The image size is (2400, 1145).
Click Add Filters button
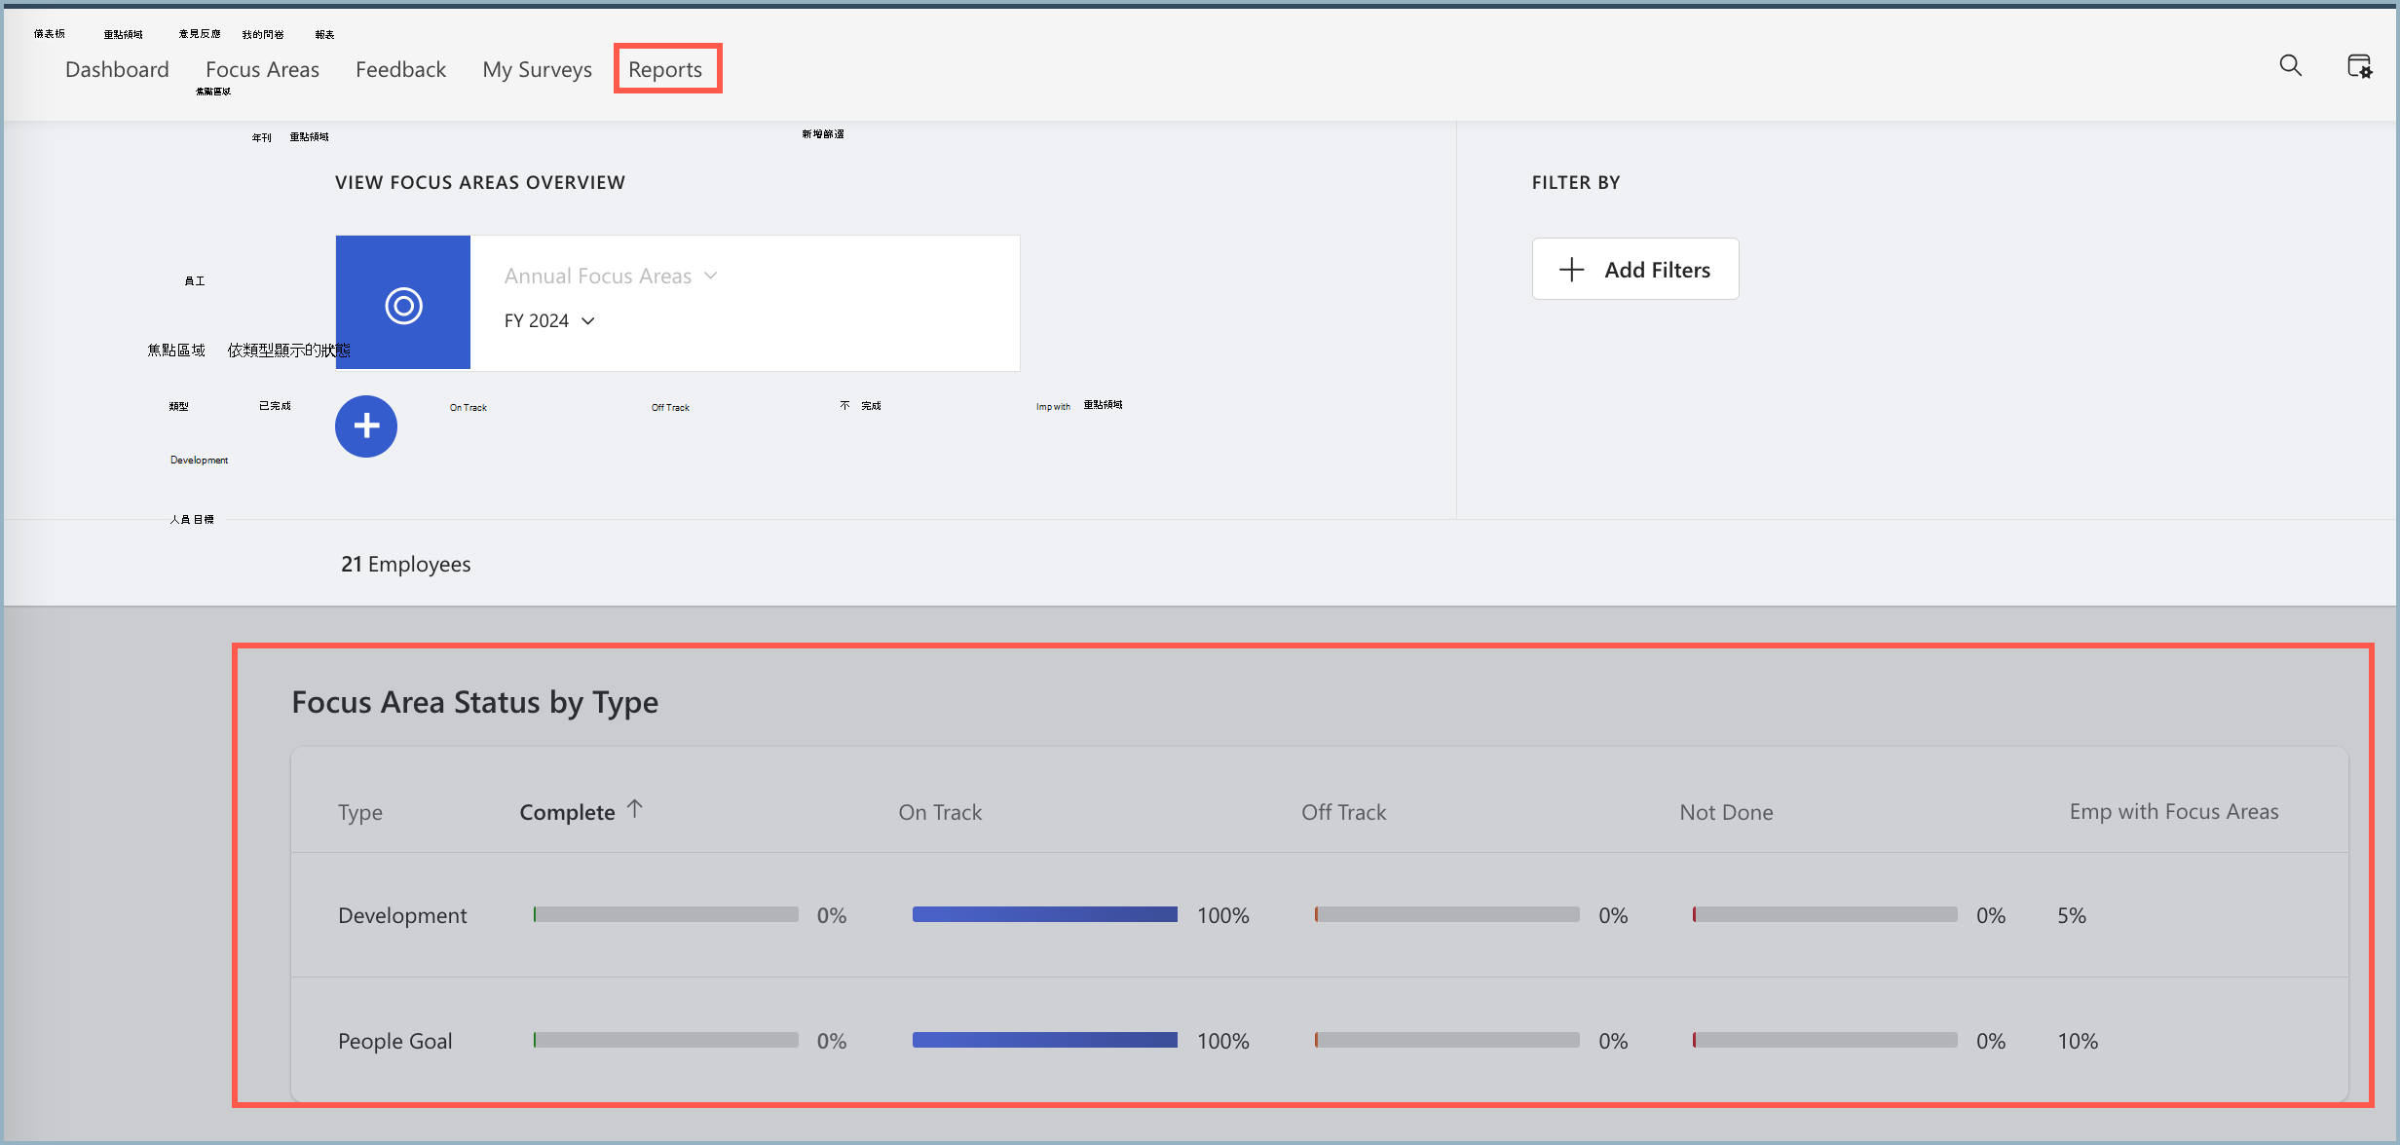pyautogui.click(x=1634, y=270)
